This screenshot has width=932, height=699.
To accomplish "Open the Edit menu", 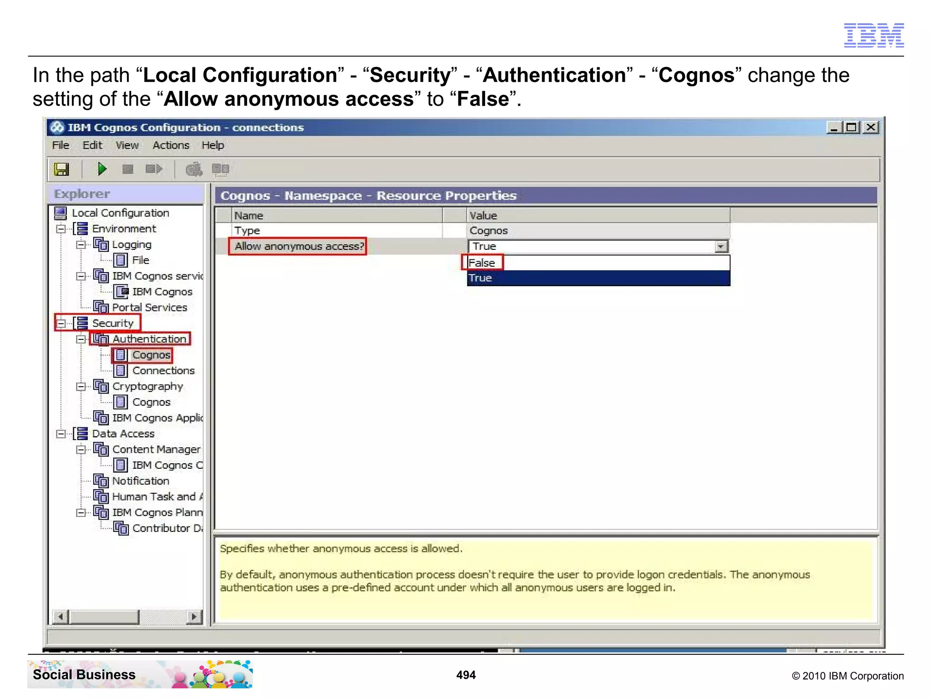I will pos(92,145).
